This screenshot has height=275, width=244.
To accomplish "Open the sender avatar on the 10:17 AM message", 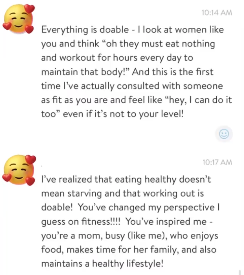I will coord(19,169).
